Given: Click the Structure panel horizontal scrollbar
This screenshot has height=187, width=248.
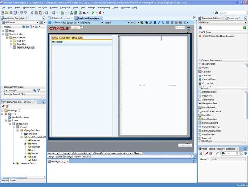Looking at the screenshot, I should 15,177.
